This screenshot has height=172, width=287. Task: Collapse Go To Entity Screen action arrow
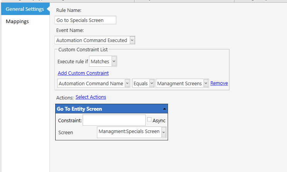[x=165, y=109]
